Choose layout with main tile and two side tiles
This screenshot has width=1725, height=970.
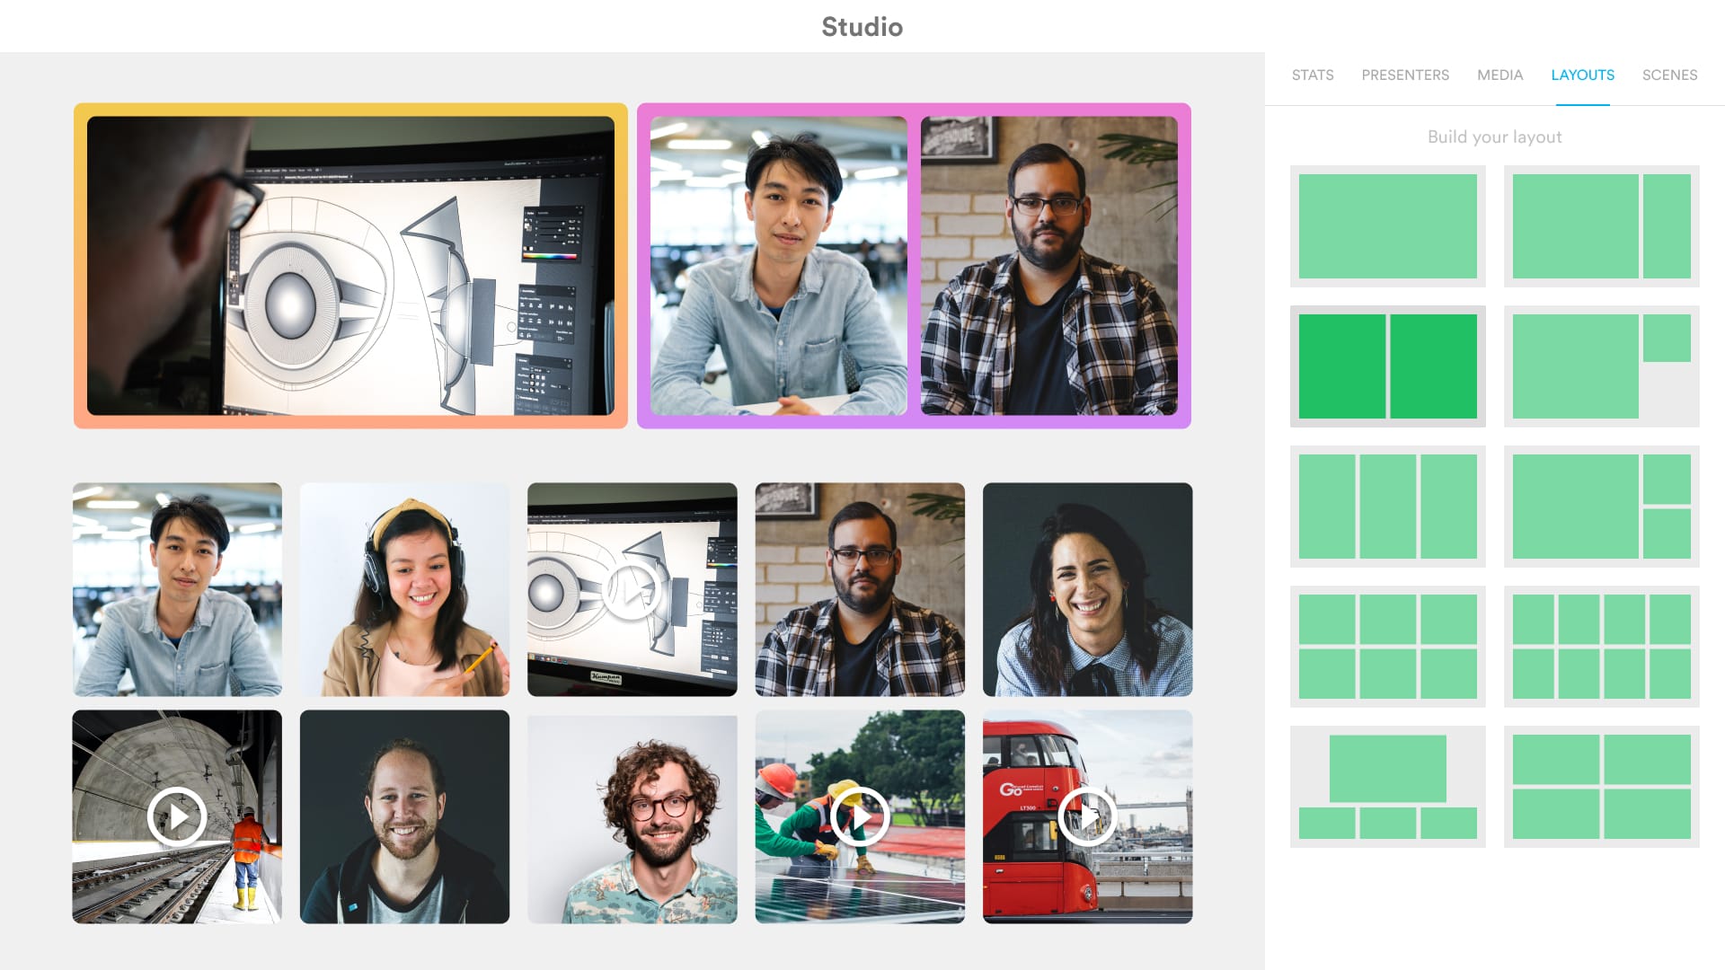pyautogui.click(x=1601, y=507)
